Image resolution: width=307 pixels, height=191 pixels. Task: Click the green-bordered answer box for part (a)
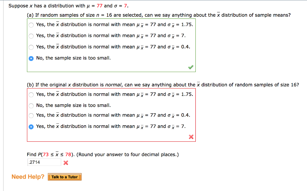click(x=111, y=45)
